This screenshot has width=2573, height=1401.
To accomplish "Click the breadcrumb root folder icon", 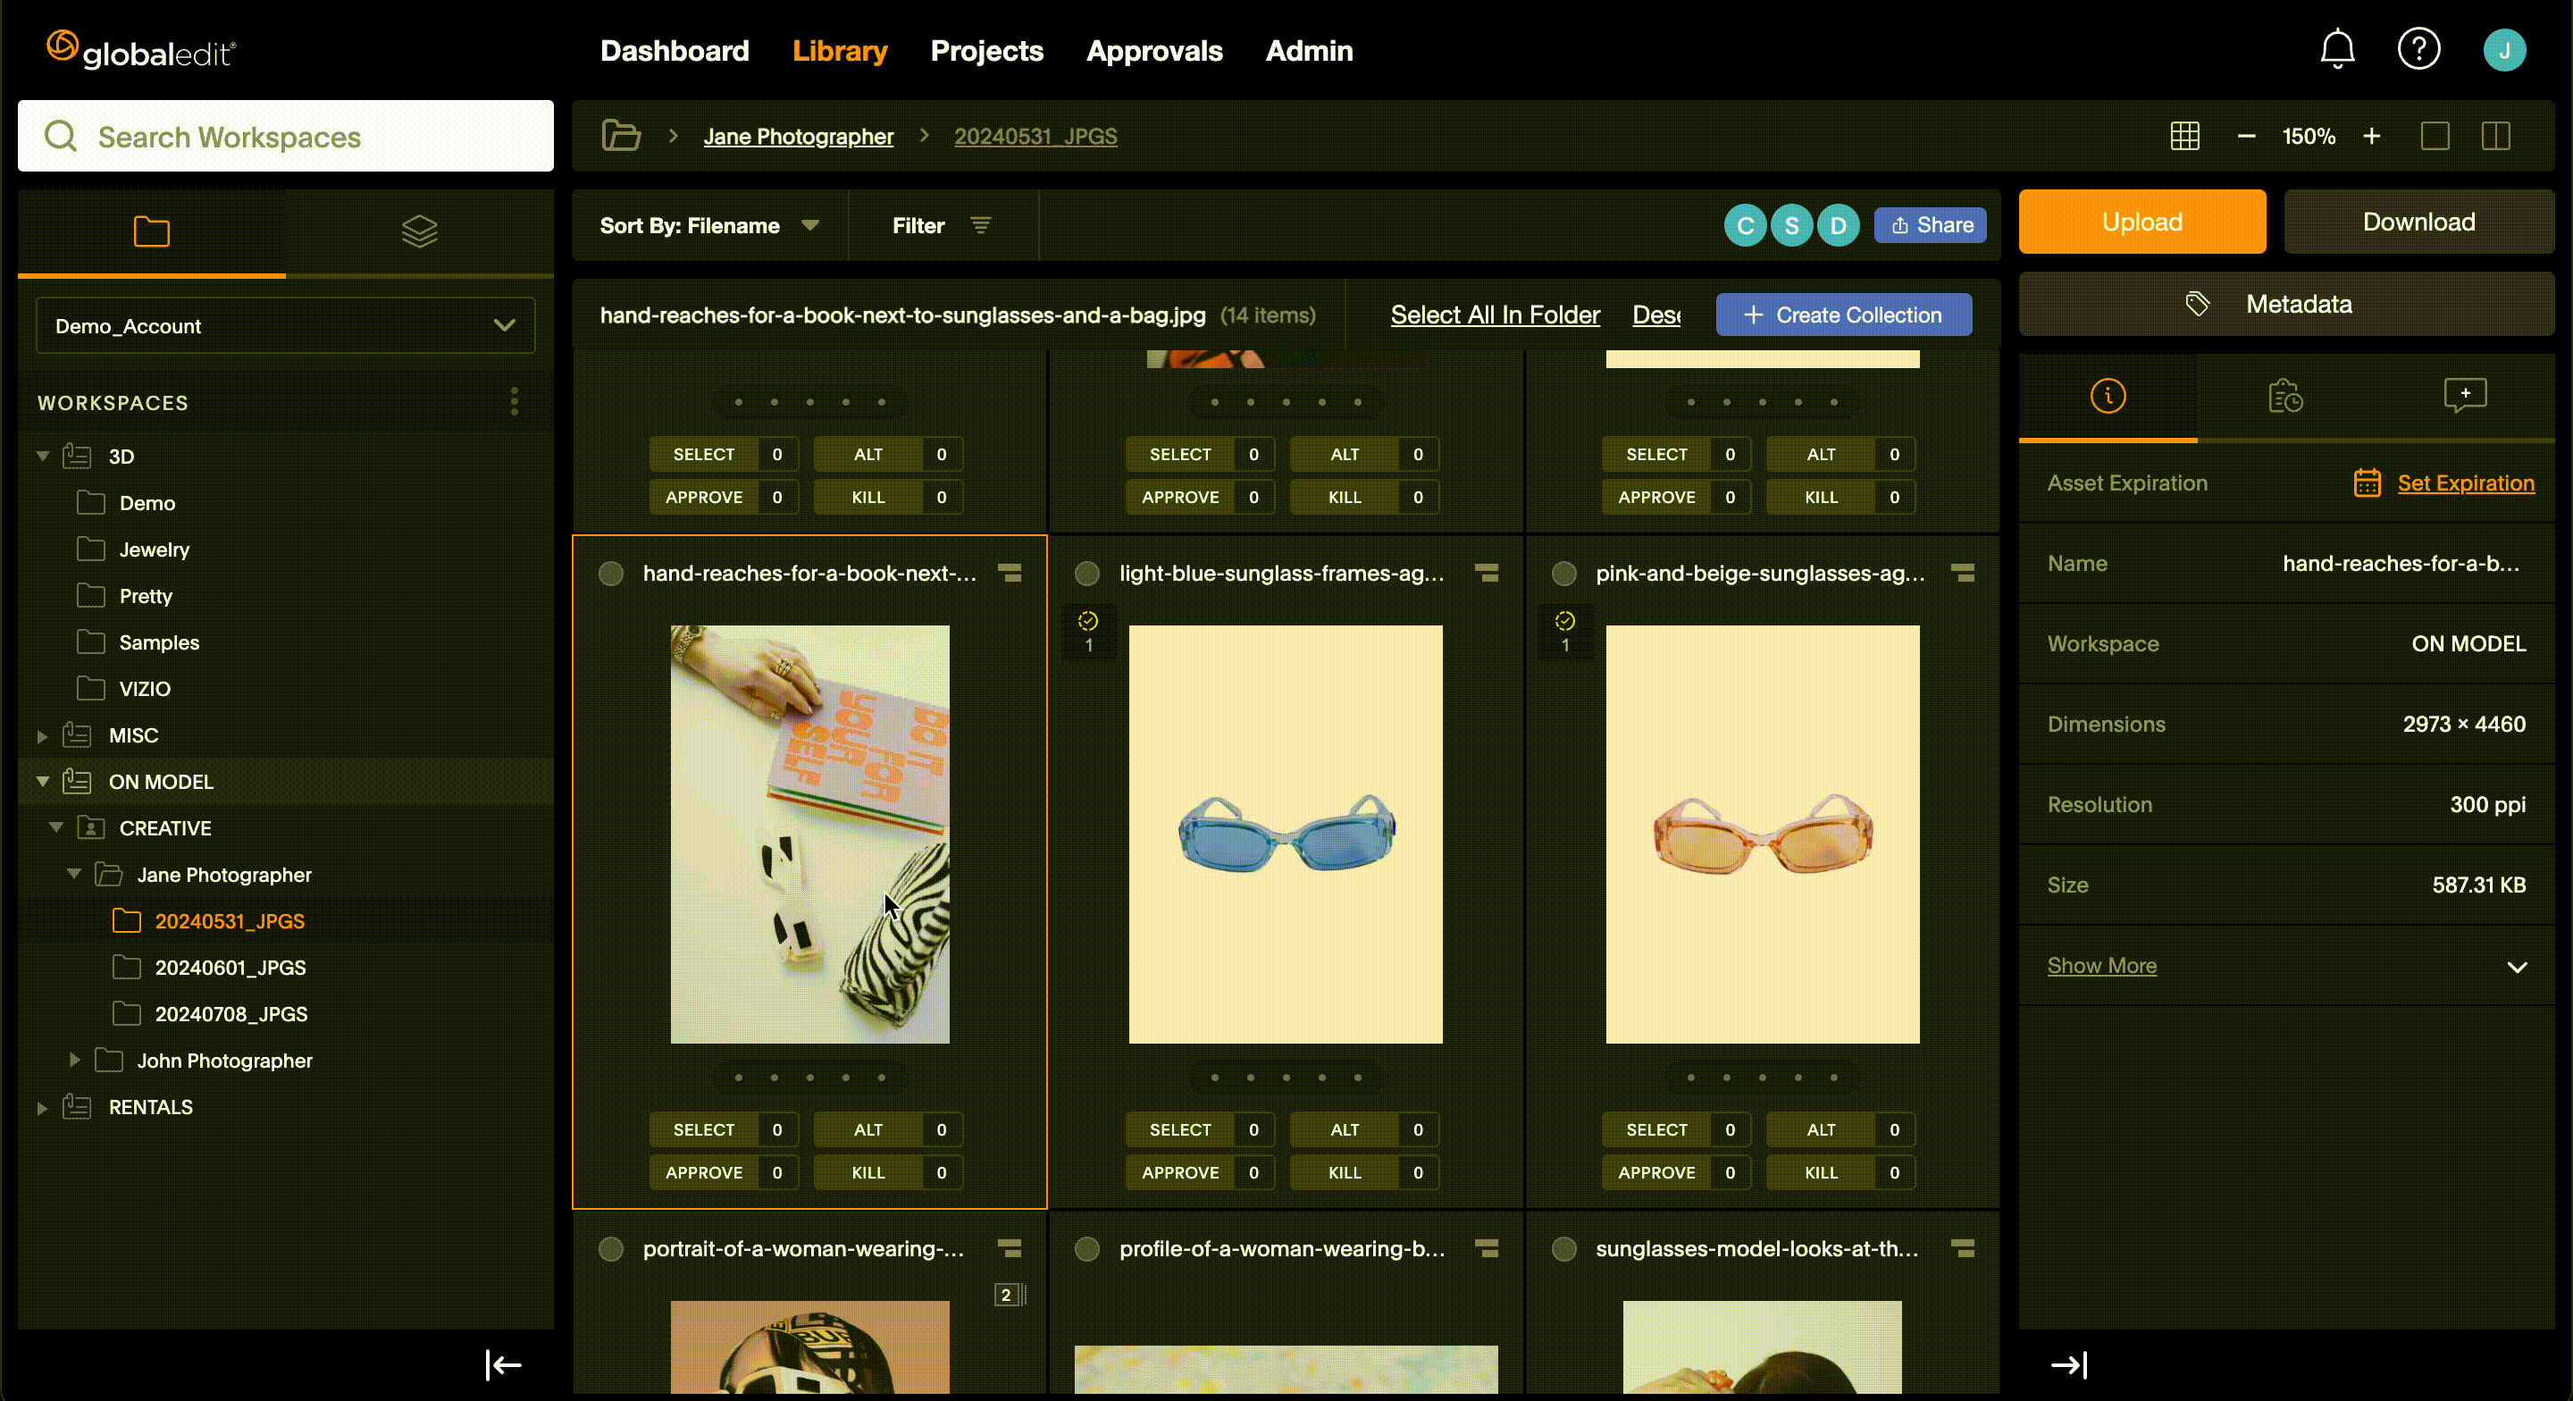I will [620, 136].
